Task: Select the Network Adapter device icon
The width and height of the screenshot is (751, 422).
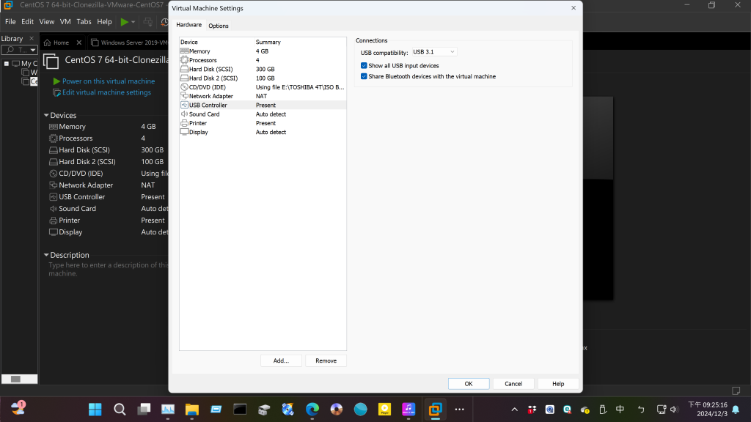Action: pos(184,96)
